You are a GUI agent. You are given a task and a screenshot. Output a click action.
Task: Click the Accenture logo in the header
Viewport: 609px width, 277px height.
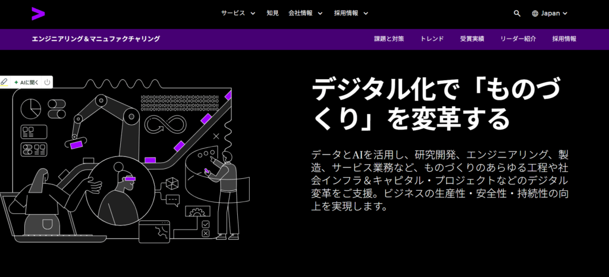[37, 13]
